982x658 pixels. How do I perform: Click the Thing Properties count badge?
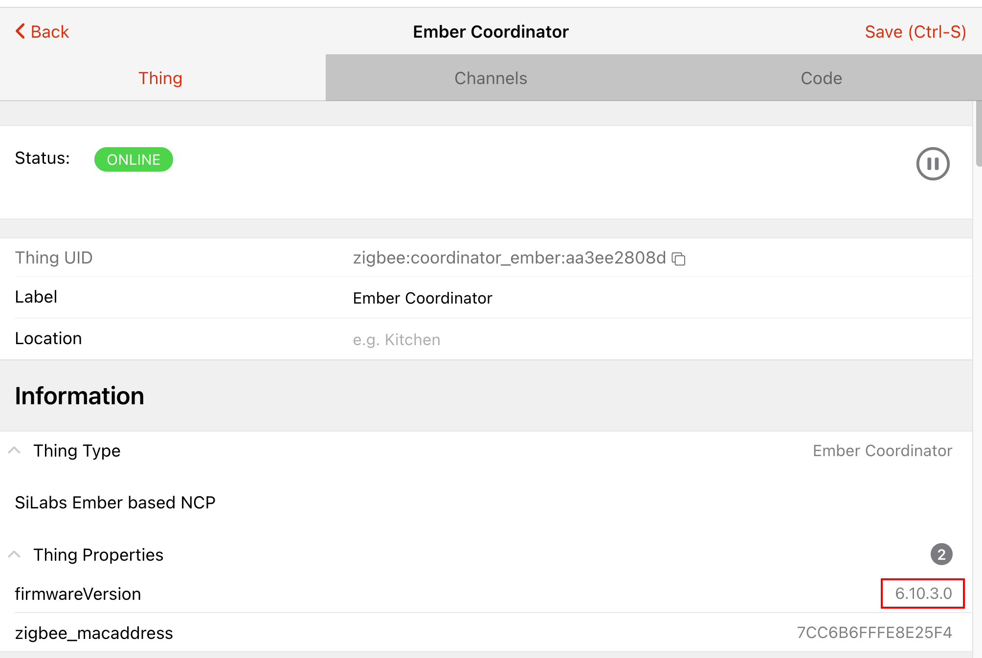(941, 554)
